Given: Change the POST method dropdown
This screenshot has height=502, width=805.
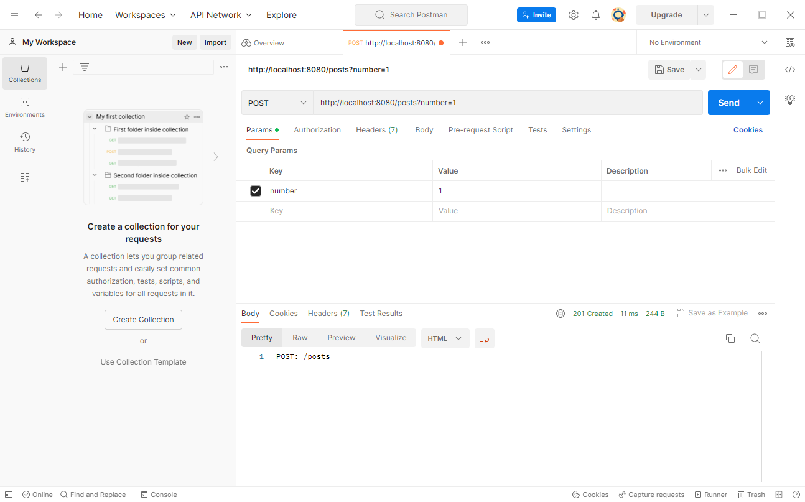Looking at the screenshot, I should tap(277, 103).
